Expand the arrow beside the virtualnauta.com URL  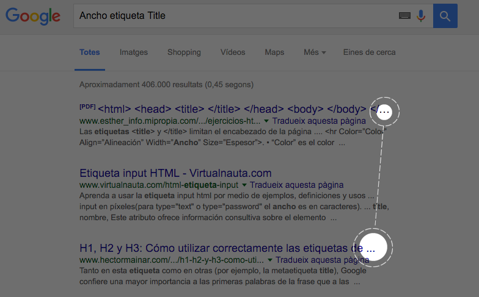244,185
